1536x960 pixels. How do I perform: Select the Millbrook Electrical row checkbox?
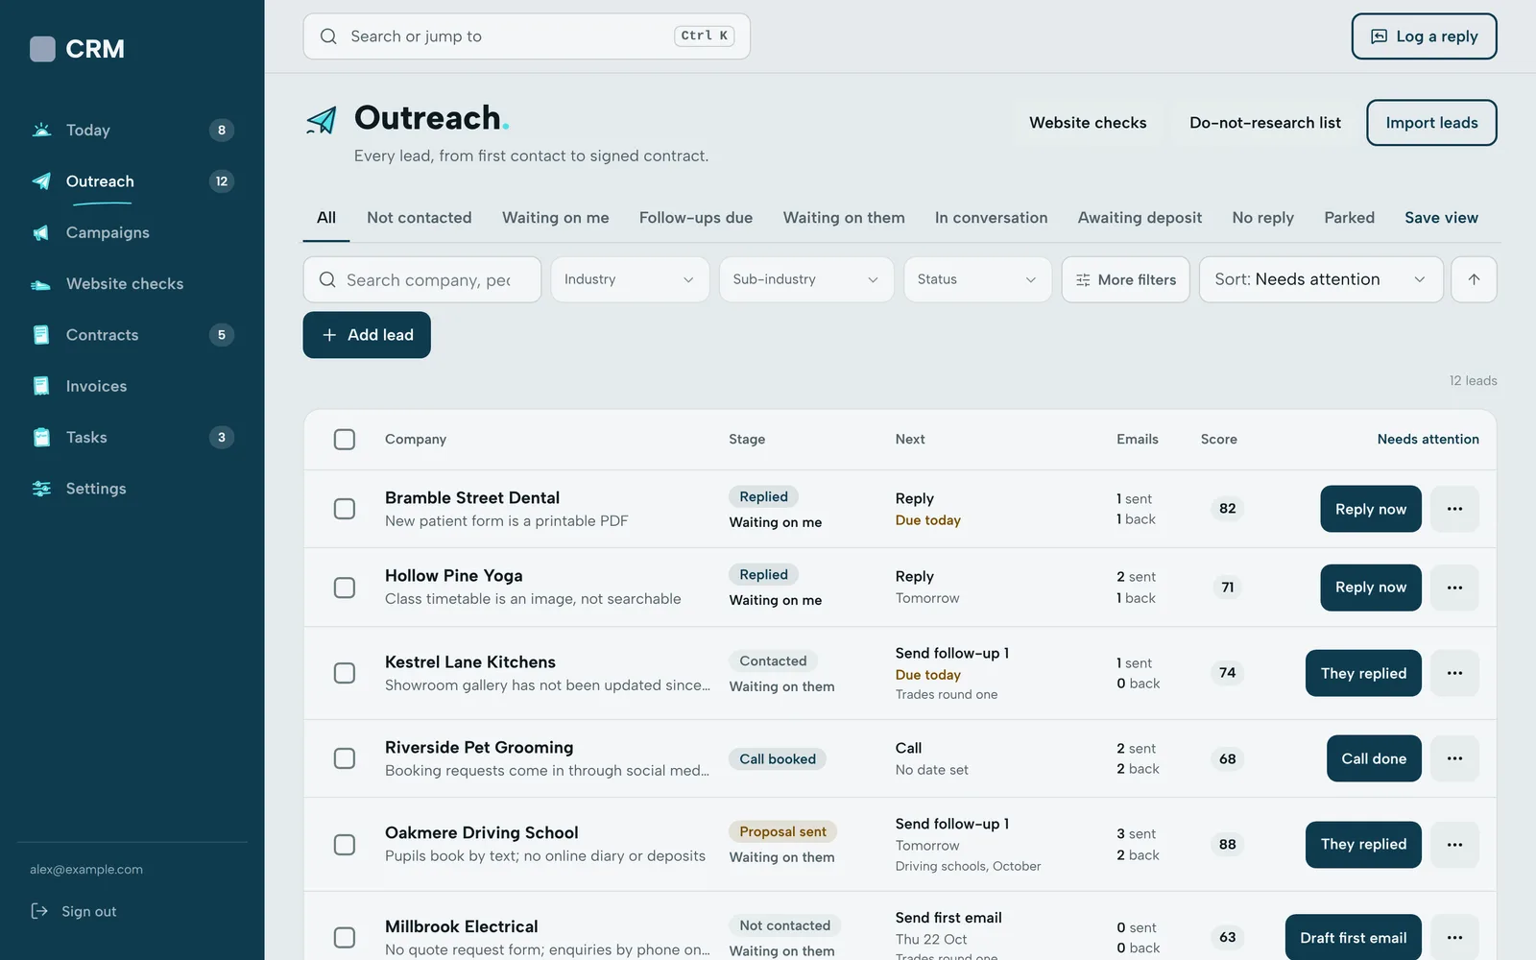tap(345, 937)
